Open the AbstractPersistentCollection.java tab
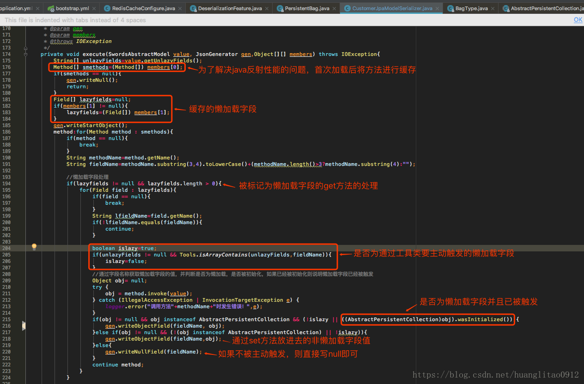 542,8
